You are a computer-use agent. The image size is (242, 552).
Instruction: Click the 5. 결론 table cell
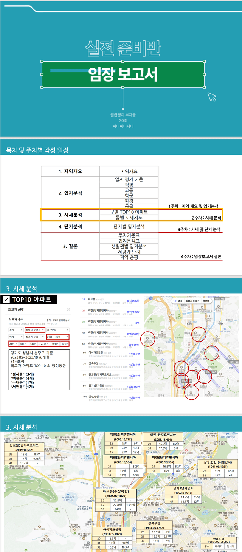point(70,246)
